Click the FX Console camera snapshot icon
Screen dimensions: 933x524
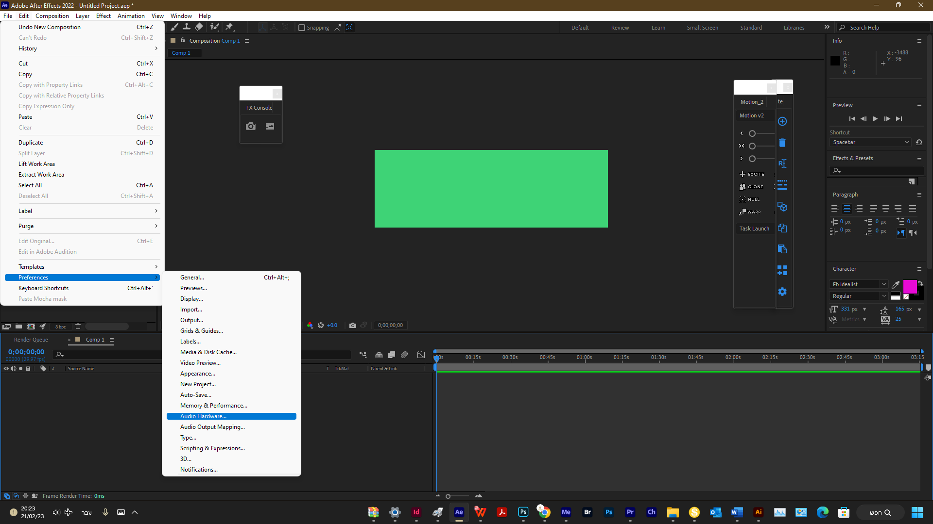(251, 126)
